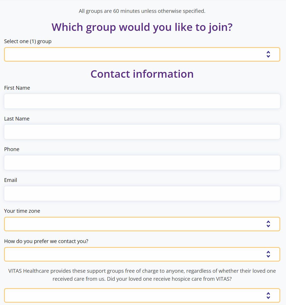Screen dimensions: 286x305
Task: Focus the Last Name text box
Action: coord(142,132)
